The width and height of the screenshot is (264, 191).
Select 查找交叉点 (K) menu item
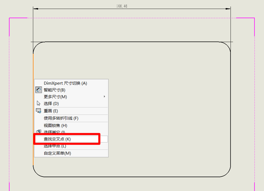(71, 139)
